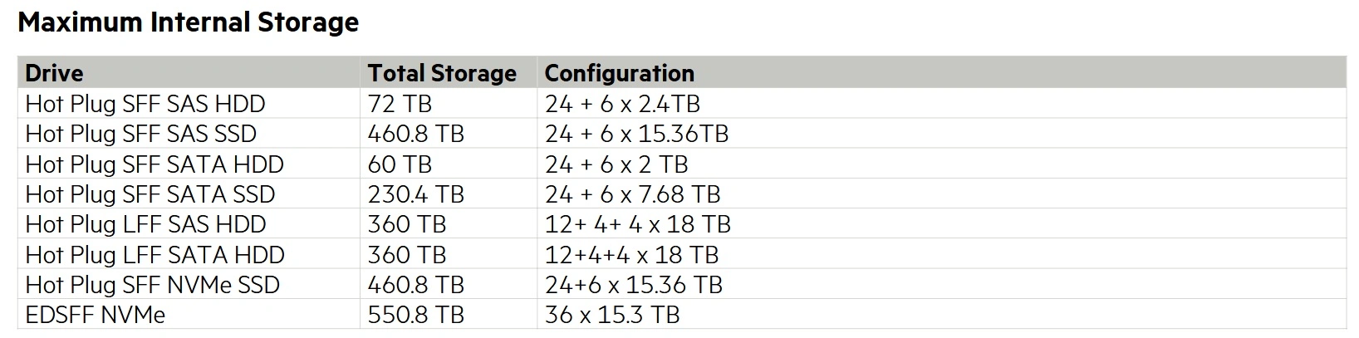The width and height of the screenshot is (1359, 338).
Task: Click the "Hot Plug SFF NVMe SSD" cell
Action: point(153,285)
